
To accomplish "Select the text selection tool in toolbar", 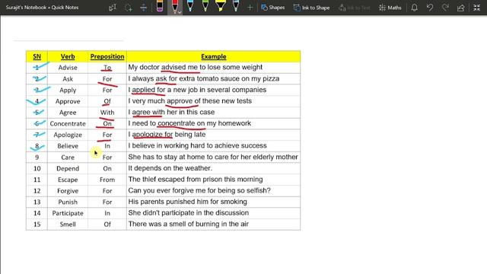I will [x=112, y=8].
